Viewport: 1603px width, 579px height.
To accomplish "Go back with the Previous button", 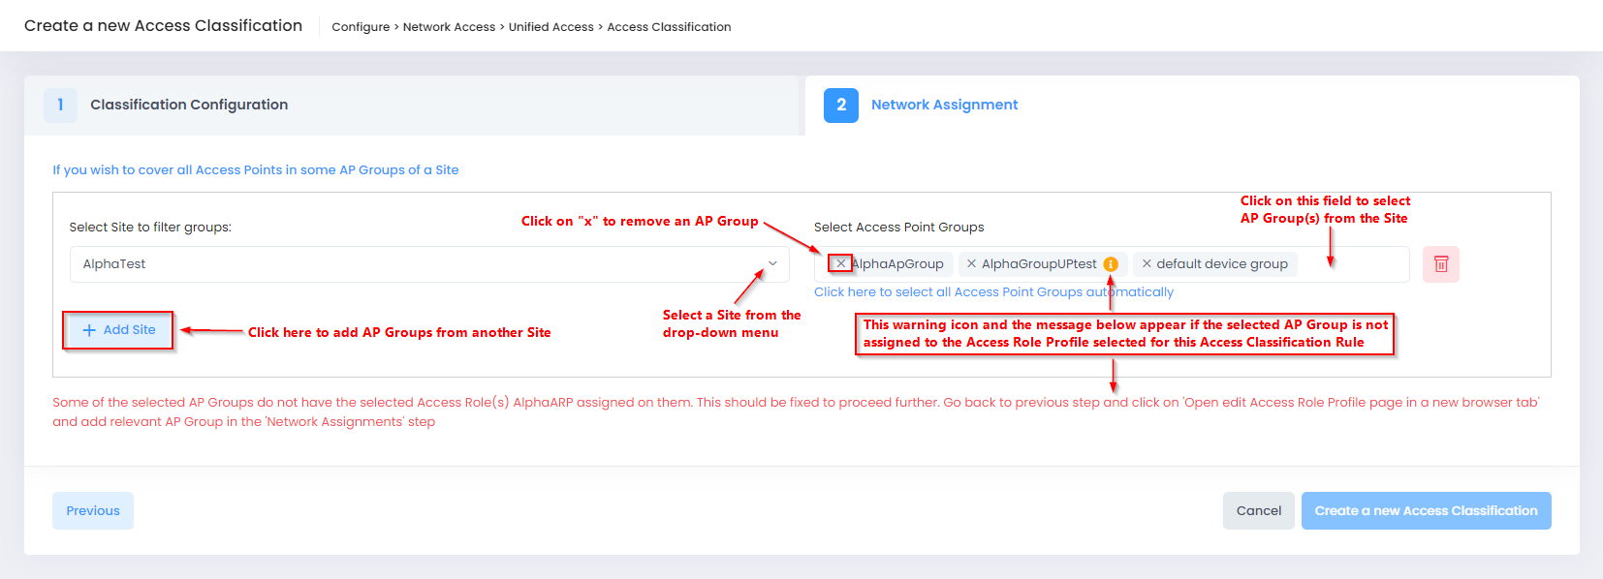I will 93,510.
